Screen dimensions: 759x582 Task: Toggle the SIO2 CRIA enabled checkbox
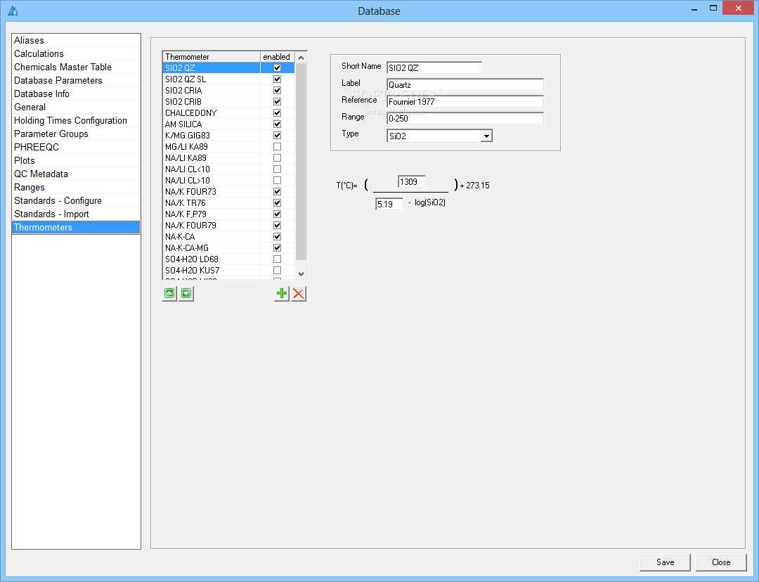278,90
